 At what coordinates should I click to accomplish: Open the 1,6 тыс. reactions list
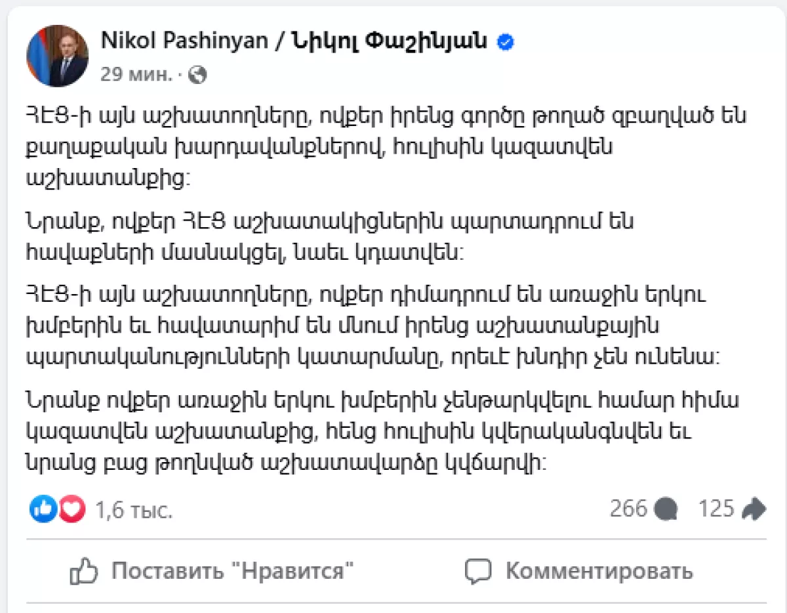tap(134, 509)
